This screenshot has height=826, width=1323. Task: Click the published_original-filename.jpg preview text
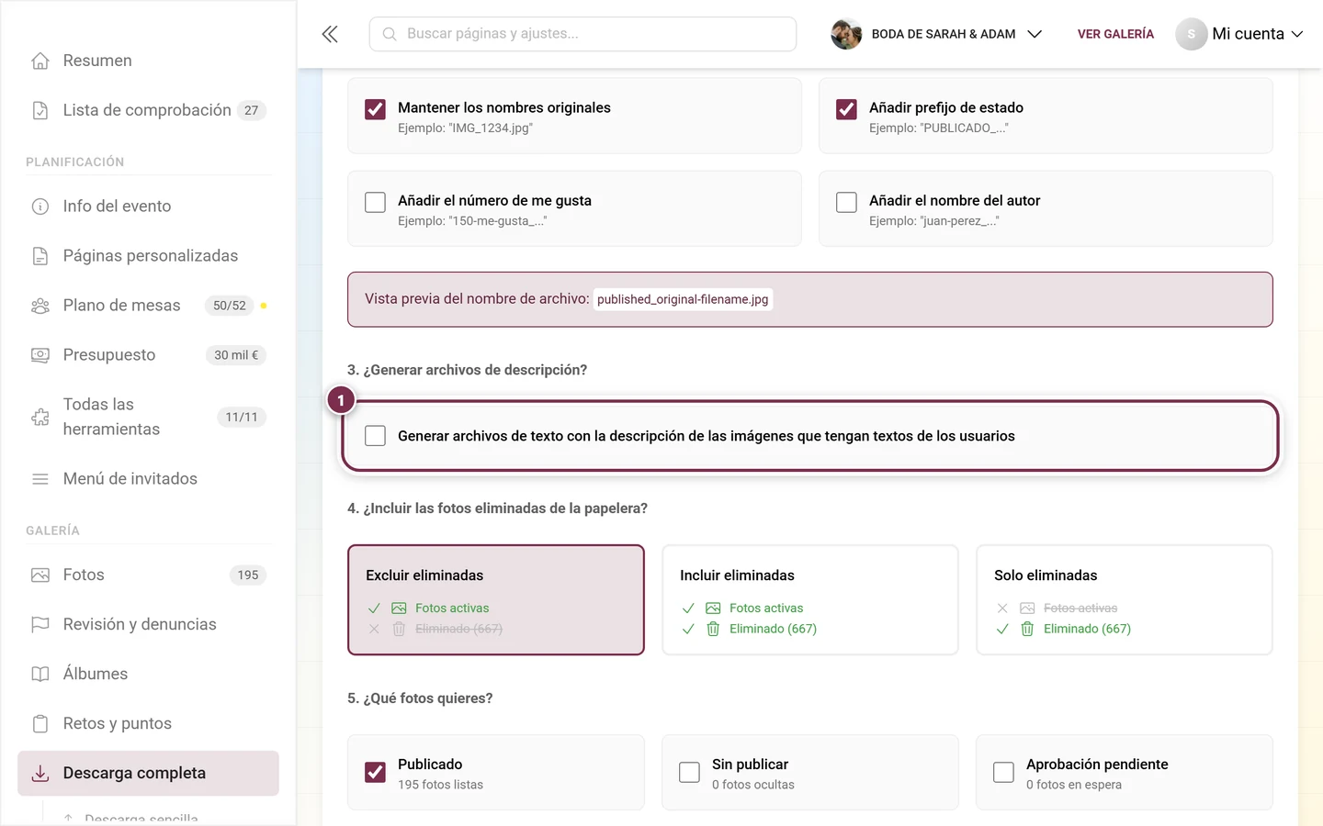point(683,299)
